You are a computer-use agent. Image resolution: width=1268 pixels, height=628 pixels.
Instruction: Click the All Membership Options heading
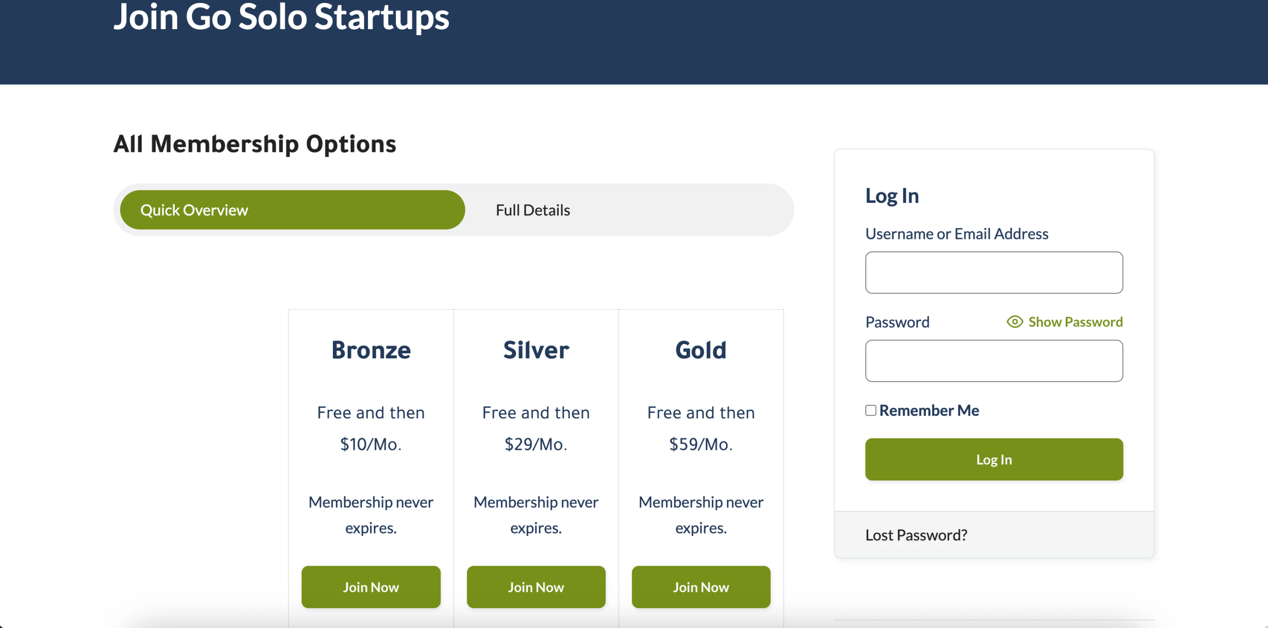(255, 144)
